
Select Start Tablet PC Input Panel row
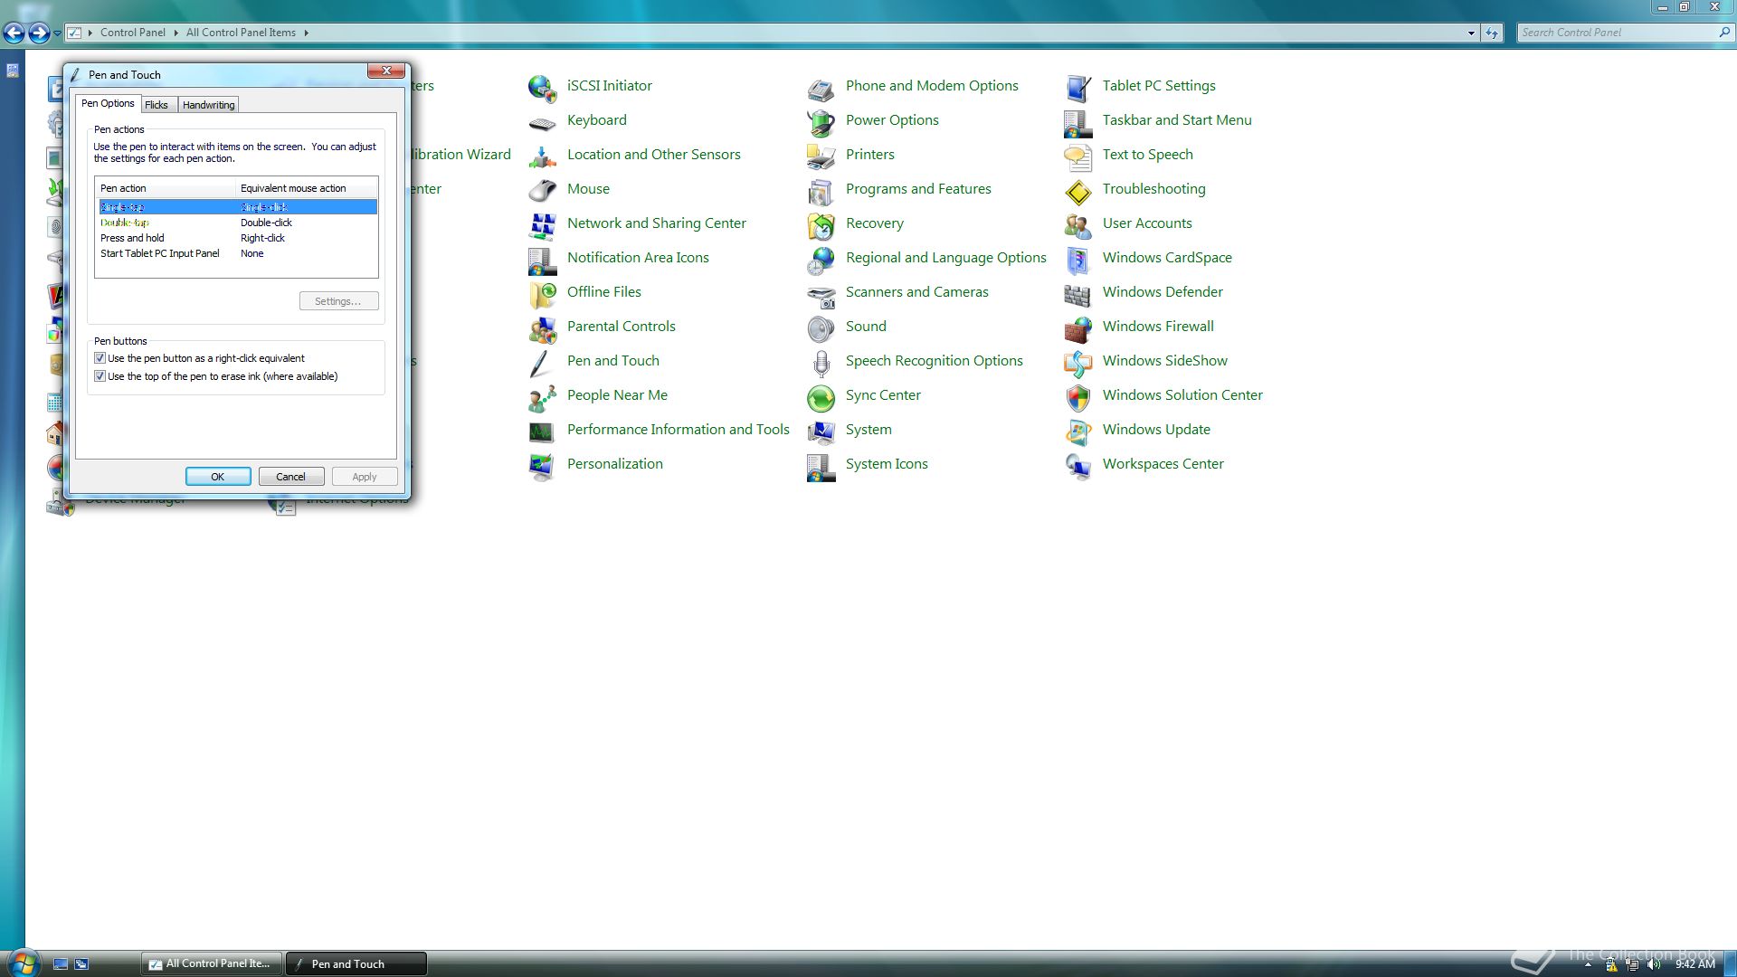click(237, 253)
